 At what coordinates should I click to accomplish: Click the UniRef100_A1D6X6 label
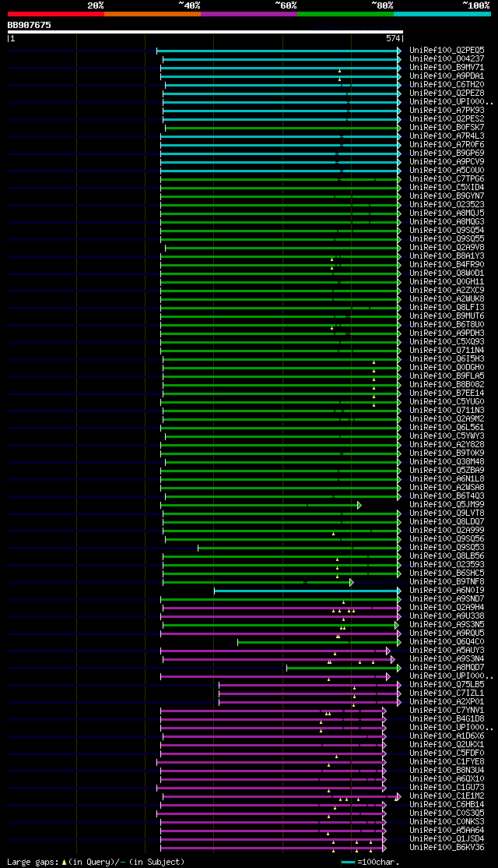tap(447, 736)
